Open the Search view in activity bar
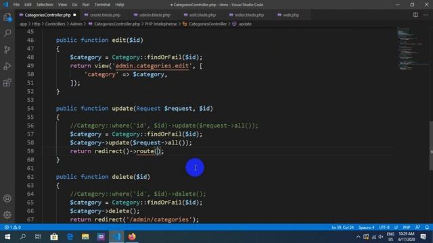 point(7,33)
